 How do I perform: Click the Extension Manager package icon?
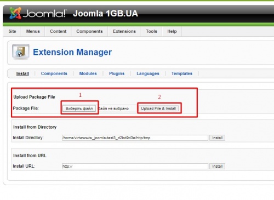coord(21,52)
